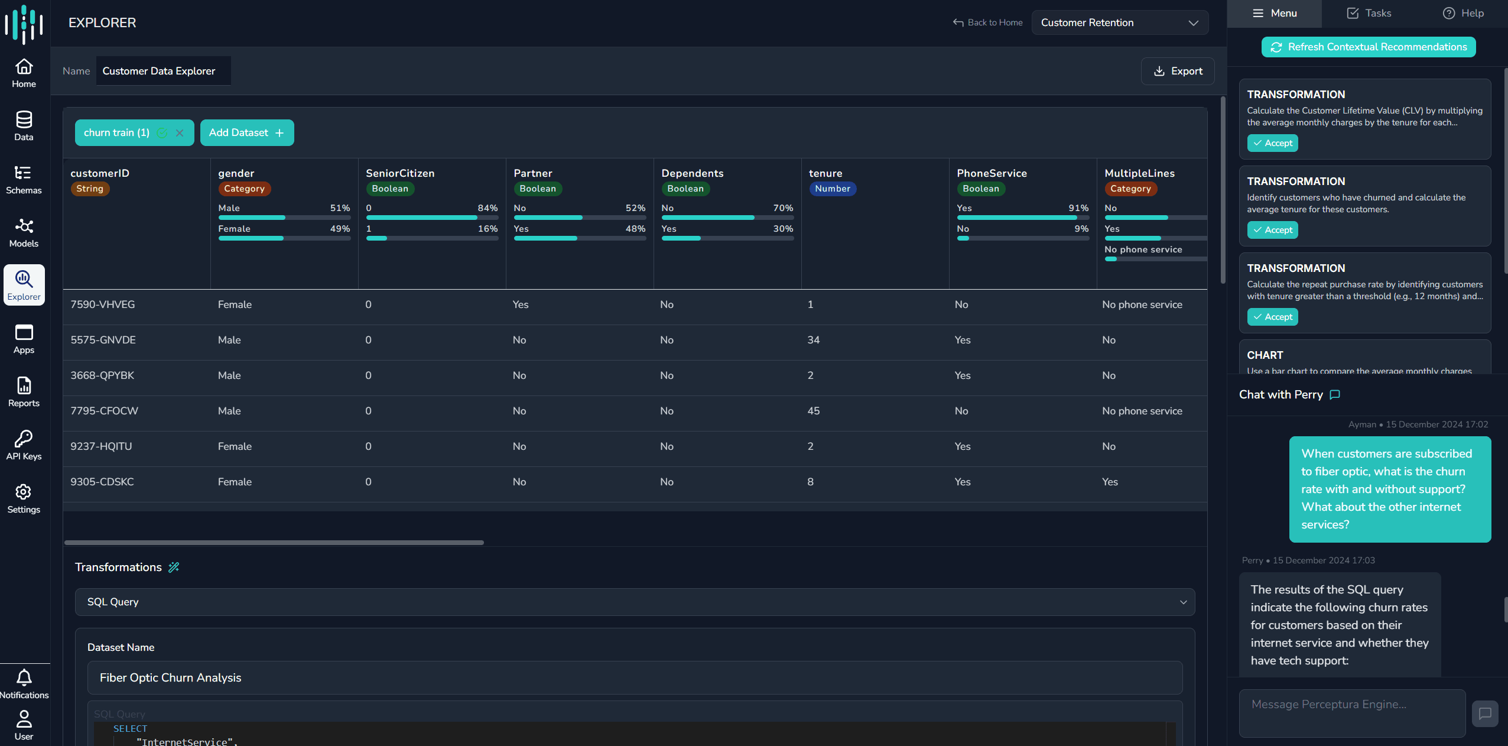The height and width of the screenshot is (746, 1508).
Task: Open the Help tab
Action: click(x=1462, y=13)
